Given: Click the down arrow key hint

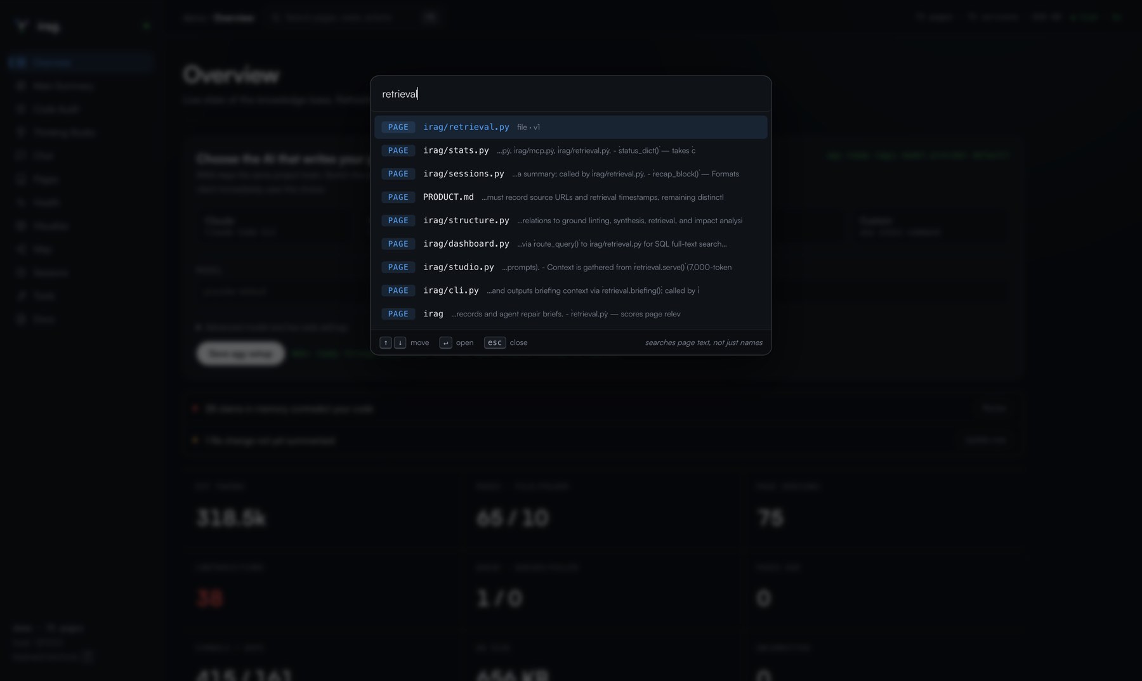Looking at the screenshot, I should 400,342.
